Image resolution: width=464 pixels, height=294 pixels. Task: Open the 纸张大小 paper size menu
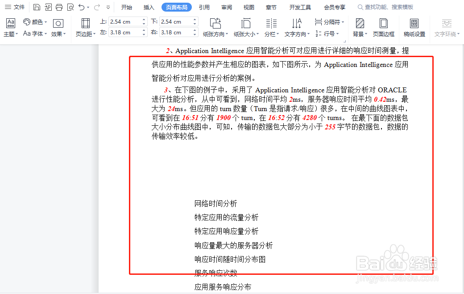[246, 28]
